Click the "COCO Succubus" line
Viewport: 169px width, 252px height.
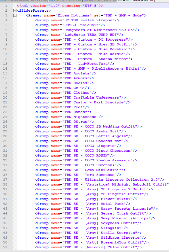(x=78, y=165)
